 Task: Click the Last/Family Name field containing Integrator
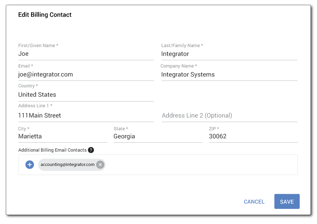[x=229, y=54]
